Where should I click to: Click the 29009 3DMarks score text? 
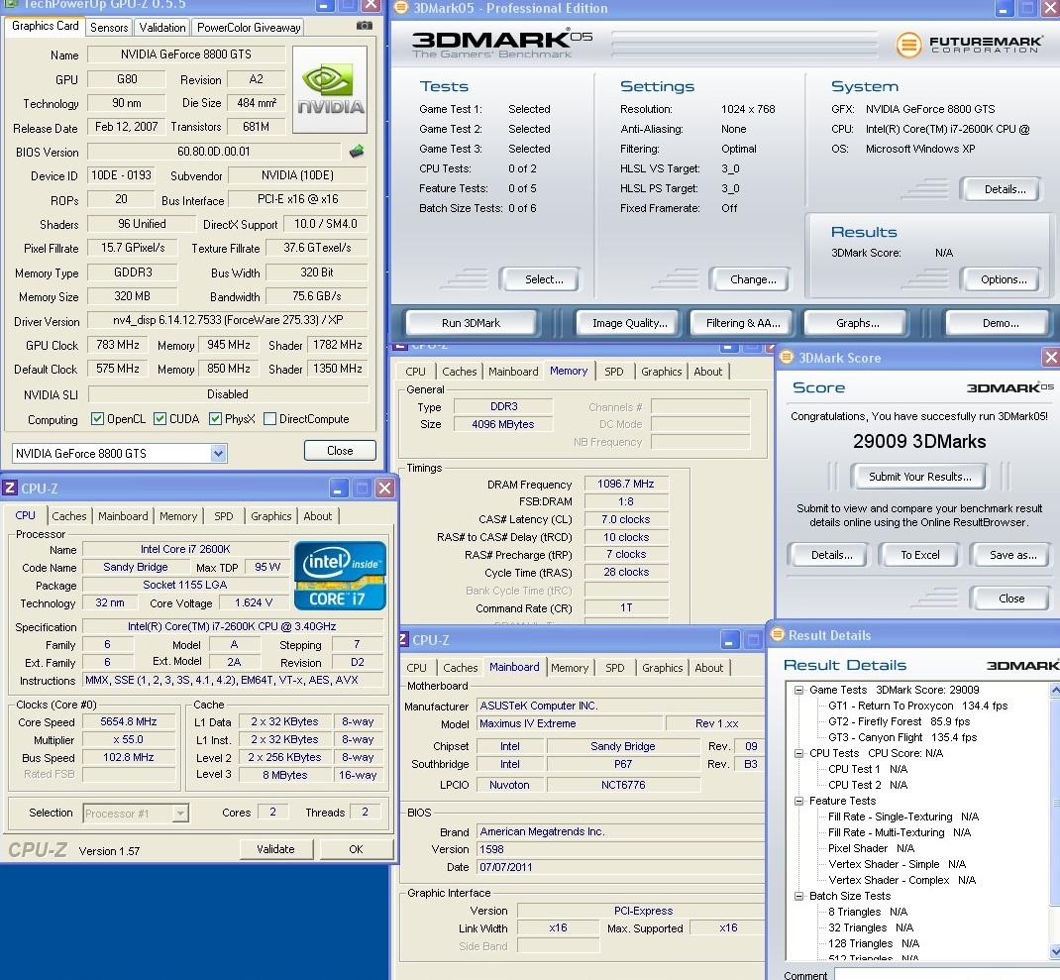tap(918, 442)
